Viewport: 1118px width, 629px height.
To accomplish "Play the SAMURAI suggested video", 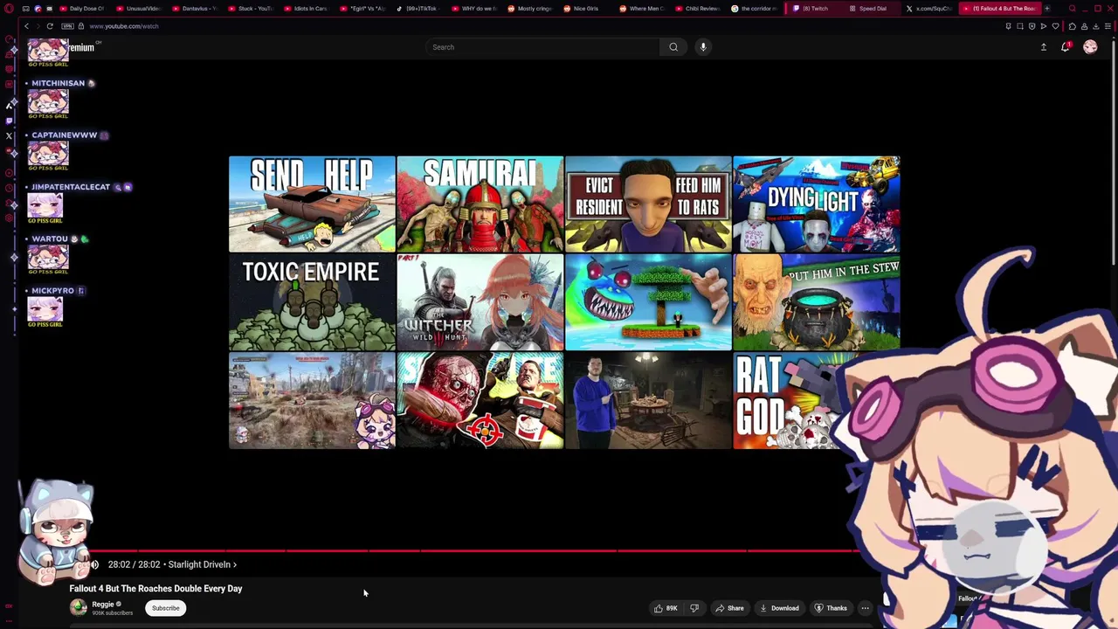I will click(x=480, y=204).
